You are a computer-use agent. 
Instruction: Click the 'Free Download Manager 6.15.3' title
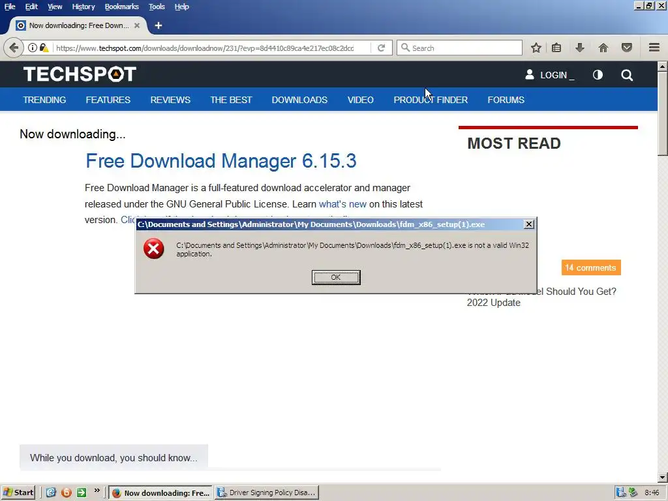tap(220, 161)
